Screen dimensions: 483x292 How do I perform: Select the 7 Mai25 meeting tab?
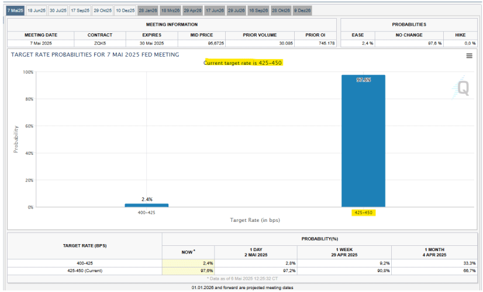point(16,11)
